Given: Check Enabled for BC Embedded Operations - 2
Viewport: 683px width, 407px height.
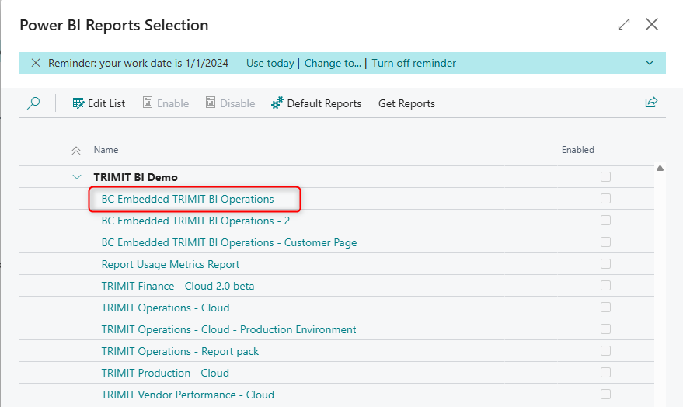Looking at the screenshot, I should tap(605, 221).
